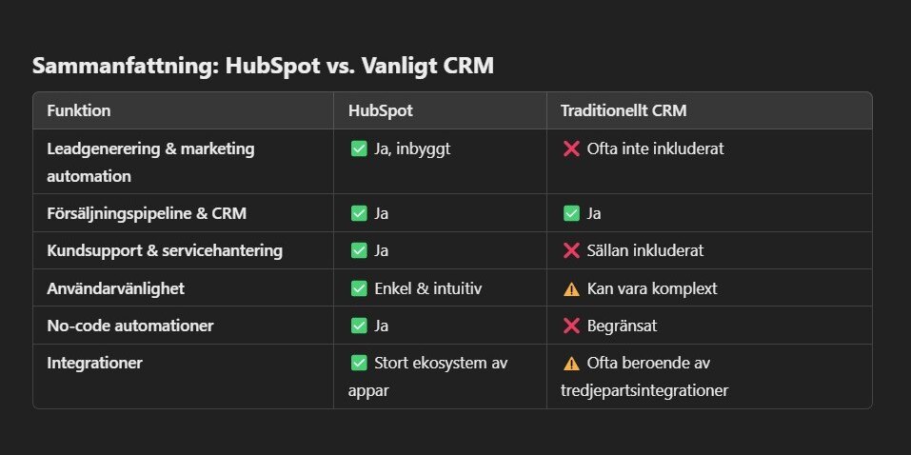The height and width of the screenshot is (455, 911).
Task: Click the "Funktion" column header
Action: [x=78, y=110]
